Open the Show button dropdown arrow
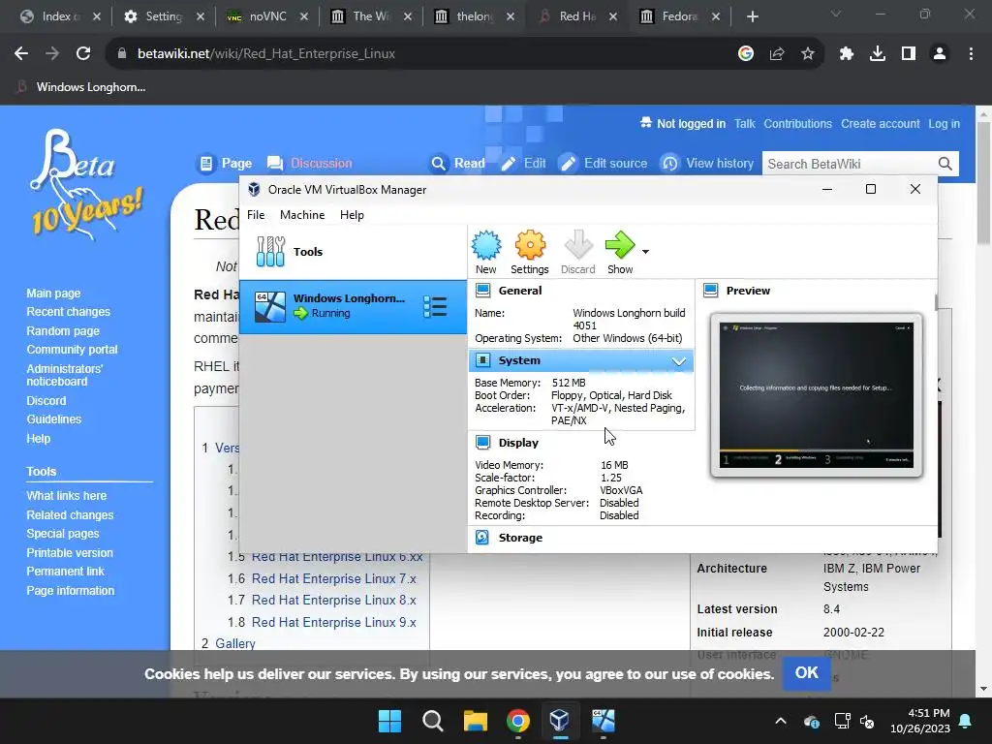The height and width of the screenshot is (744, 992). coord(645,252)
